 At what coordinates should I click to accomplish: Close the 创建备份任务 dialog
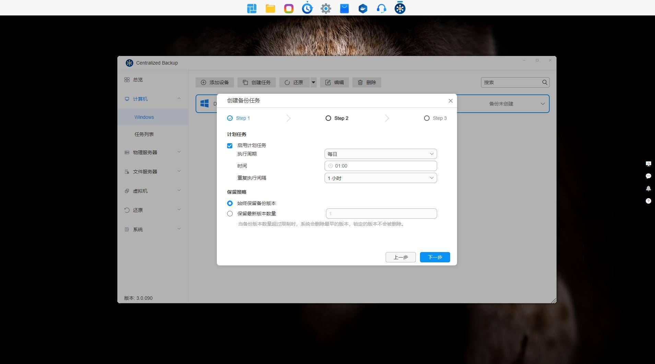pos(451,101)
